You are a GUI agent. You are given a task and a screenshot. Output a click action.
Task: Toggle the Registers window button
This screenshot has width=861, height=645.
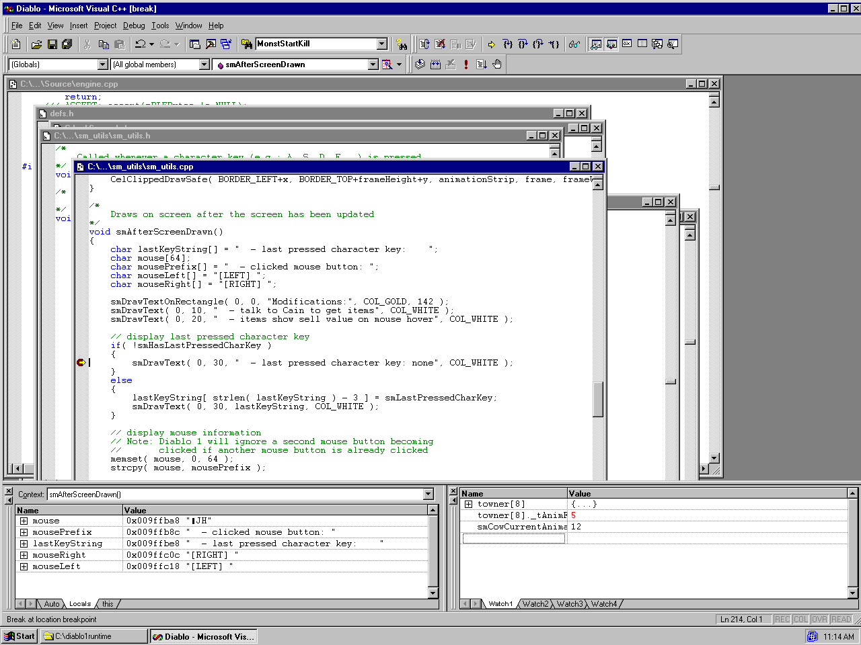[x=627, y=44]
